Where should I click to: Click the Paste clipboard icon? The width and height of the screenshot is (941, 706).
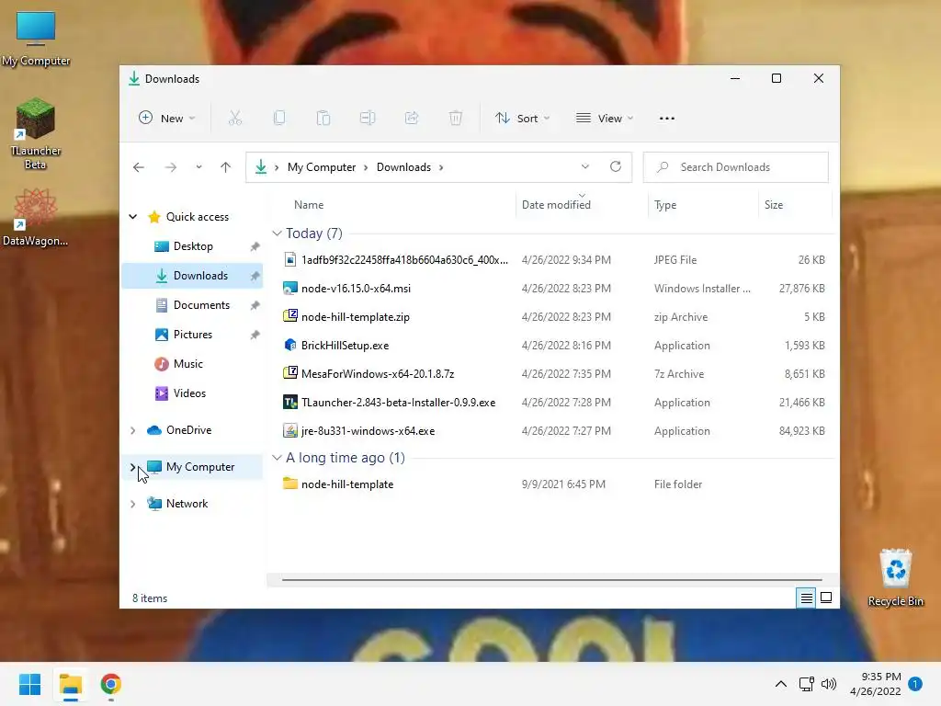tap(323, 119)
